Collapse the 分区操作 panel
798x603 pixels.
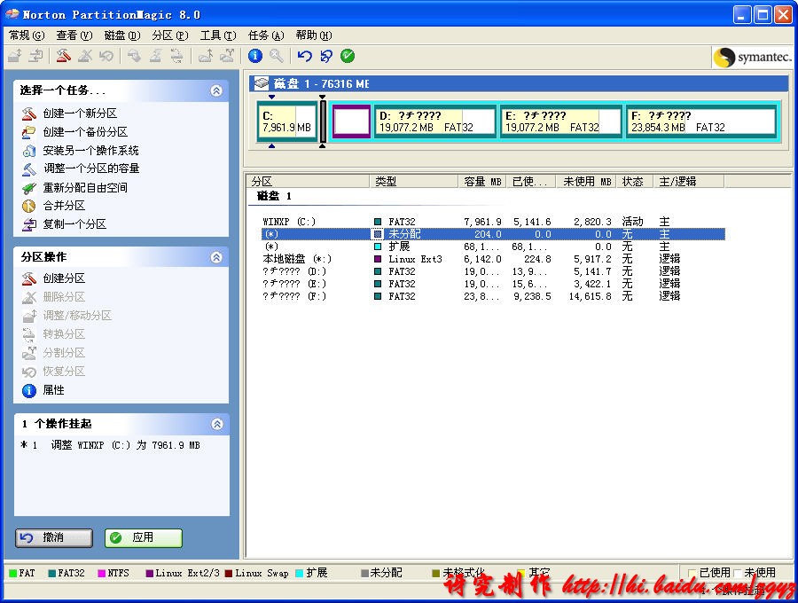[216, 257]
